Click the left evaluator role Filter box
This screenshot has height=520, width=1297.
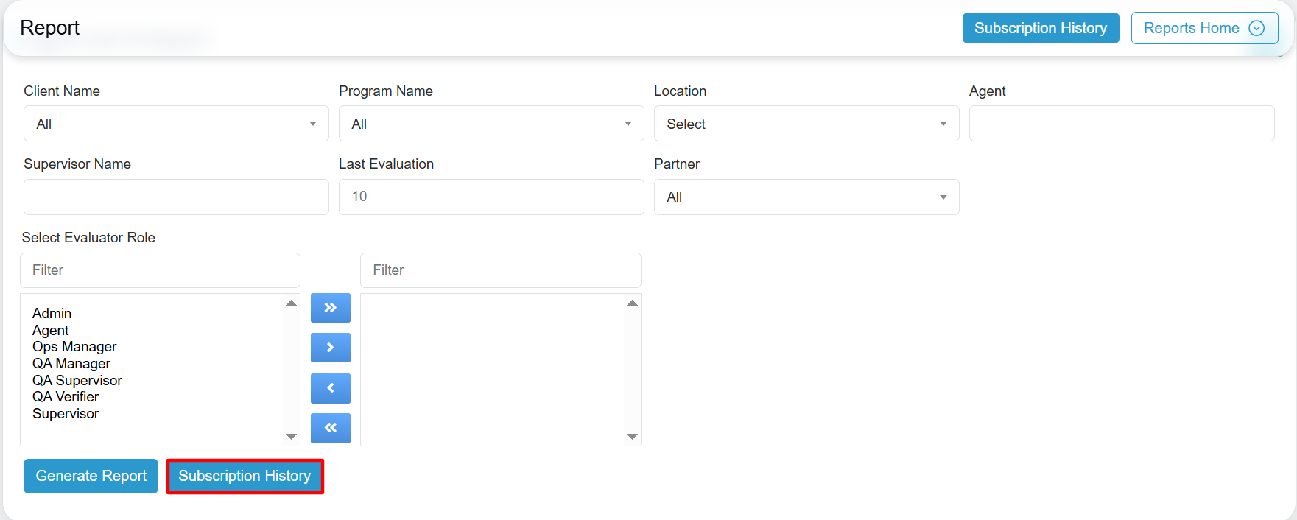click(160, 270)
